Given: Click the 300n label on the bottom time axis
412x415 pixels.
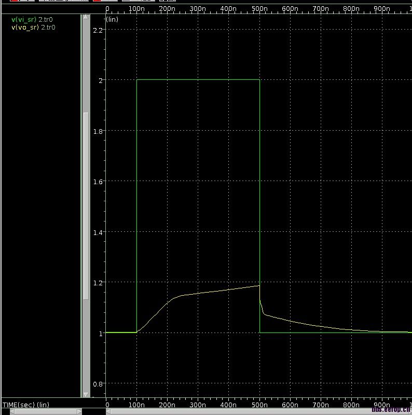Looking at the screenshot, I should click(198, 405).
